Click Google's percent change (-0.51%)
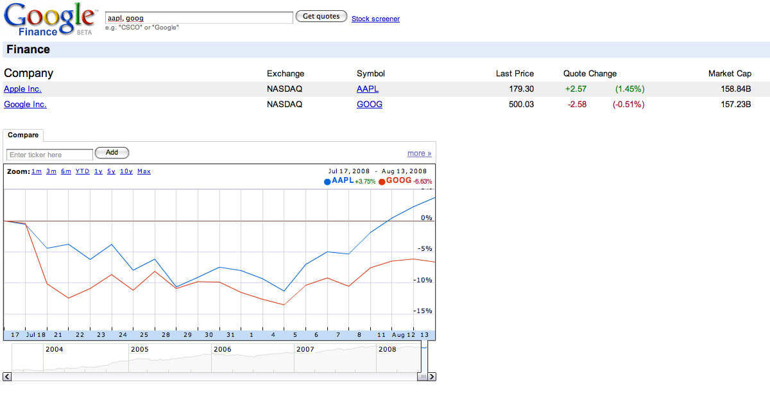The image size is (770, 394). (628, 105)
